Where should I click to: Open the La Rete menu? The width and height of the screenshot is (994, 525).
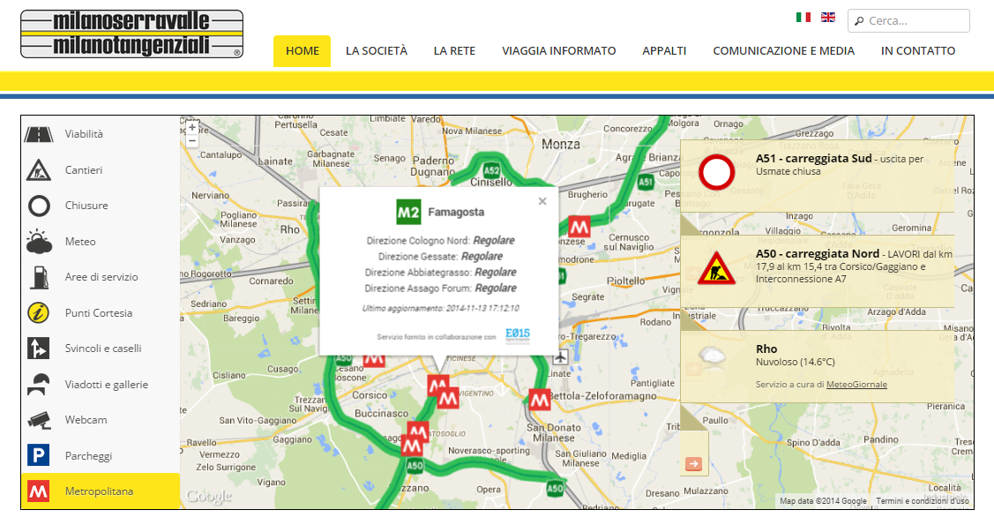(x=454, y=51)
